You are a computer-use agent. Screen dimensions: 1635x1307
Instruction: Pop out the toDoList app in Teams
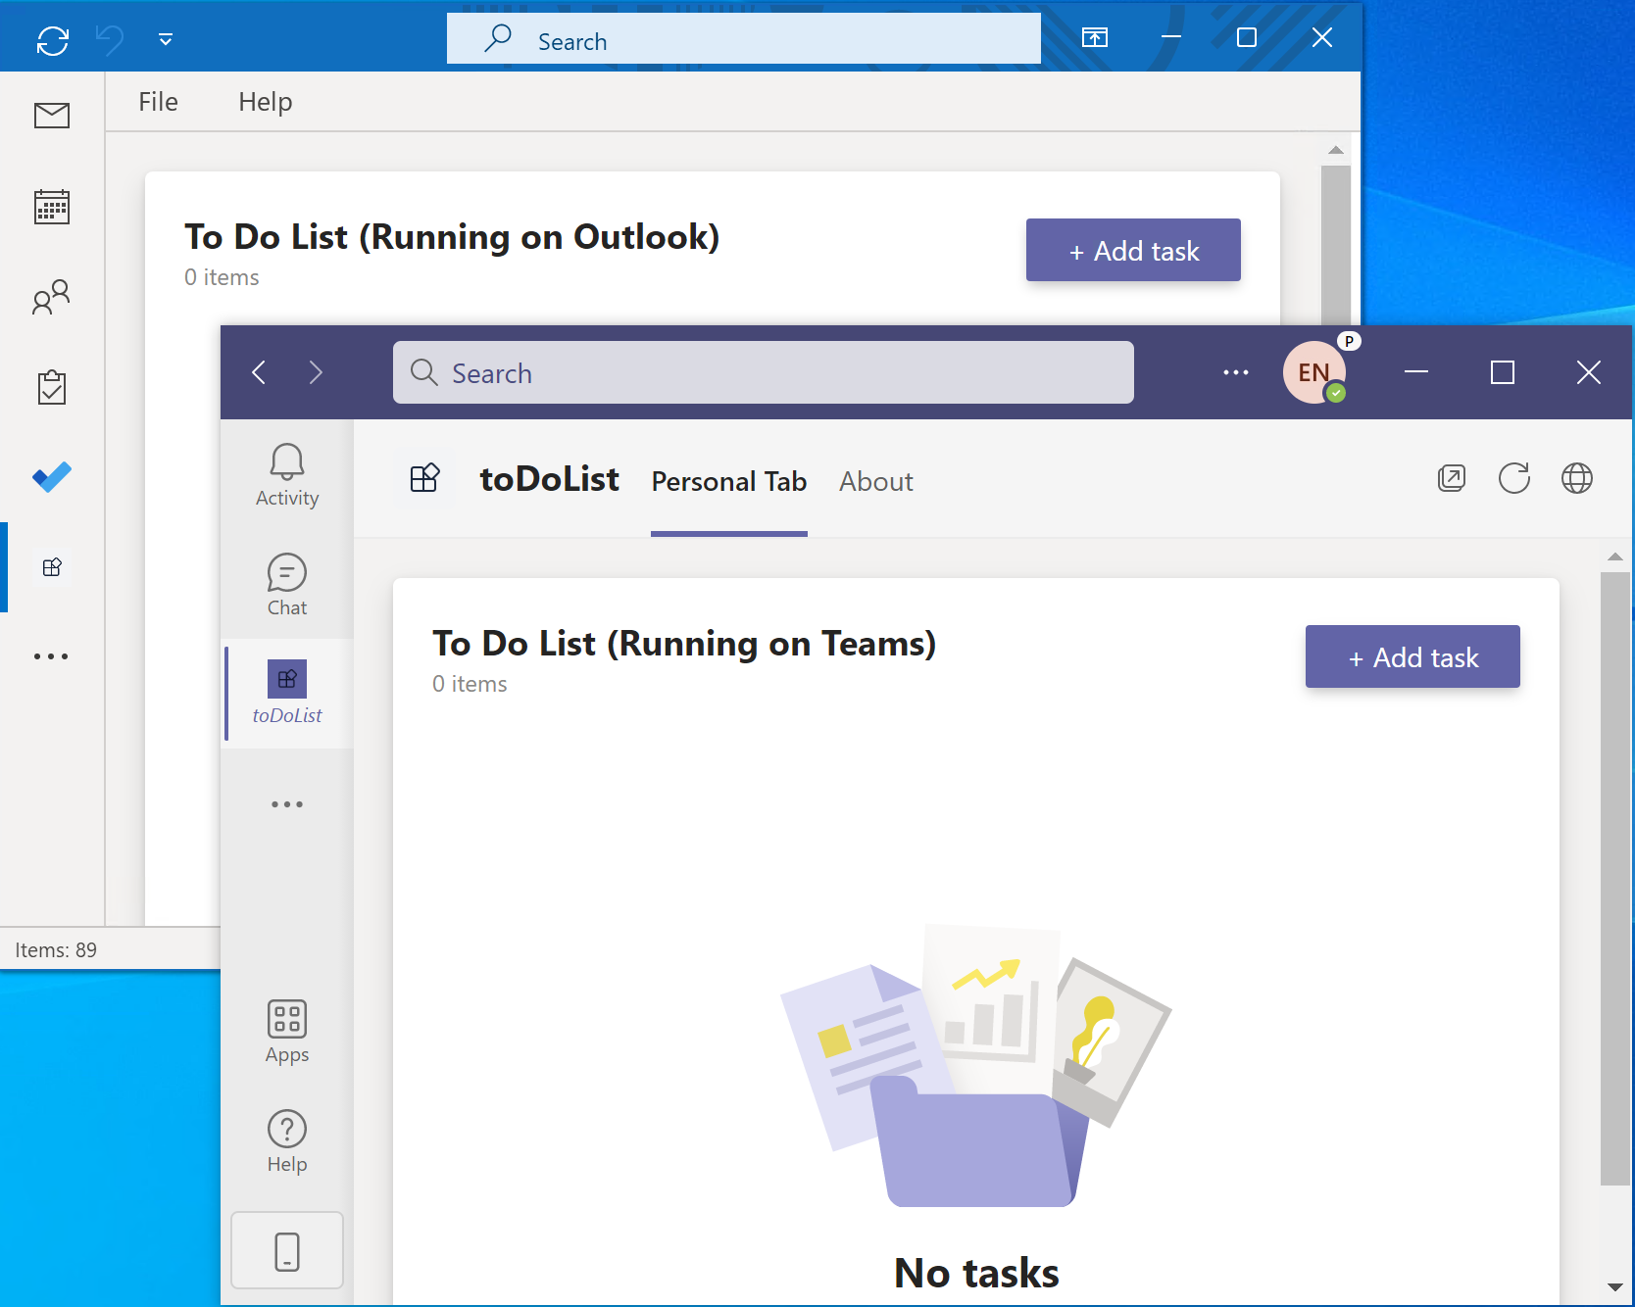click(1452, 478)
